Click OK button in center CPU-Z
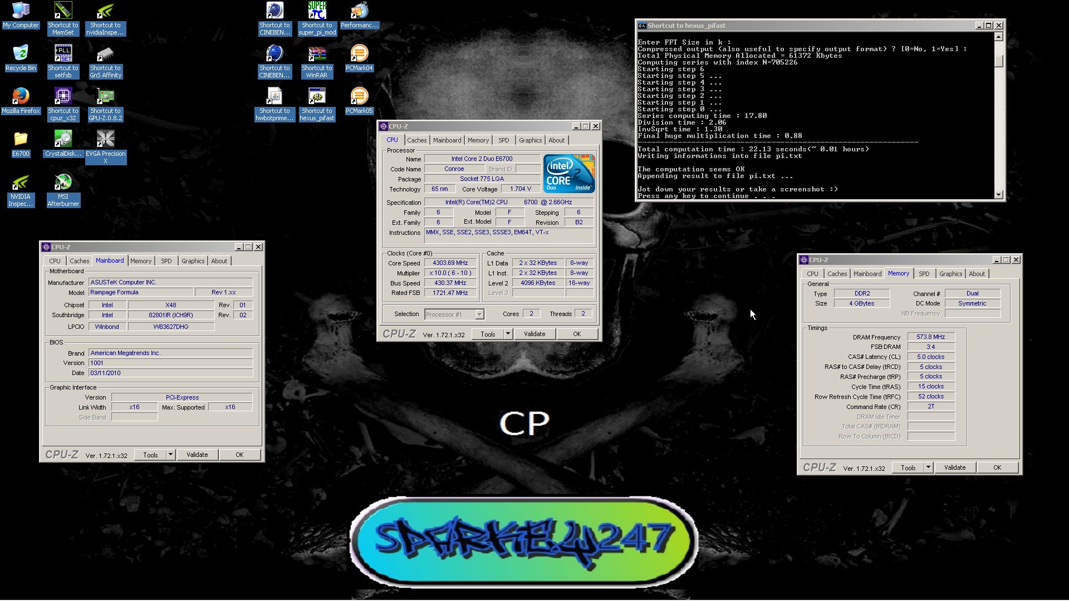Image resolution: width=1069 pixels, height=601 pixels. point(577,334)
